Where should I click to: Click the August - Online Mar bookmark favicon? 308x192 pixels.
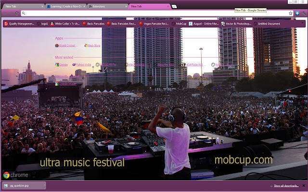191,24
